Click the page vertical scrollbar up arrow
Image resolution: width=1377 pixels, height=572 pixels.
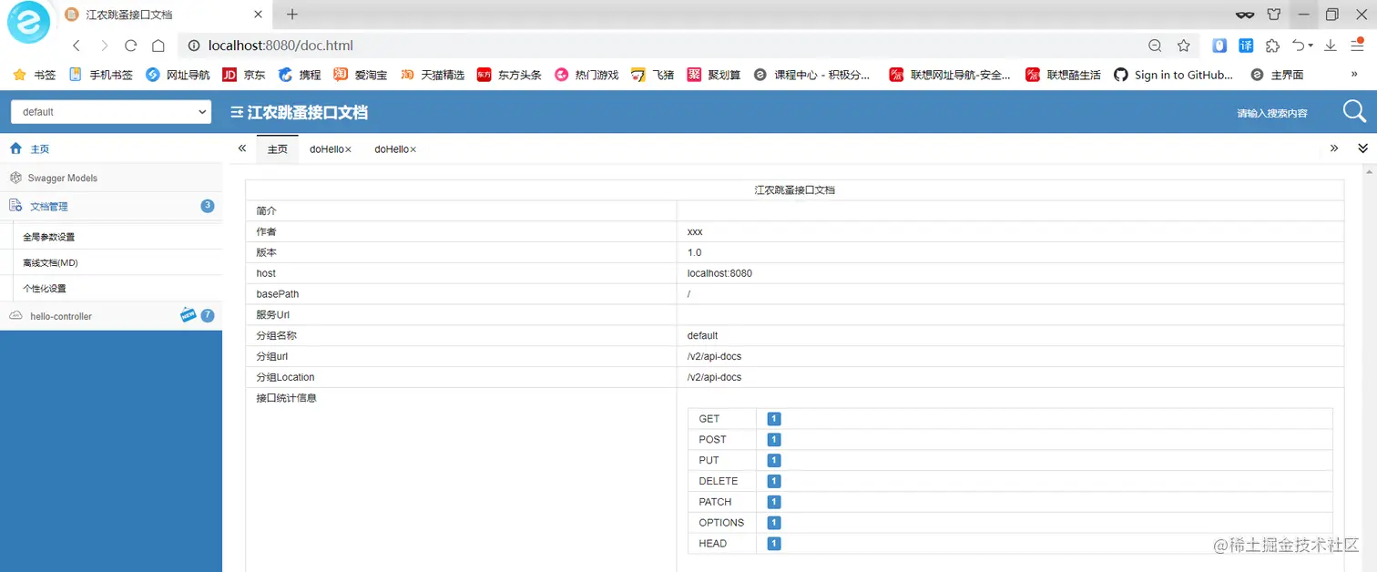coord(1369,171)
